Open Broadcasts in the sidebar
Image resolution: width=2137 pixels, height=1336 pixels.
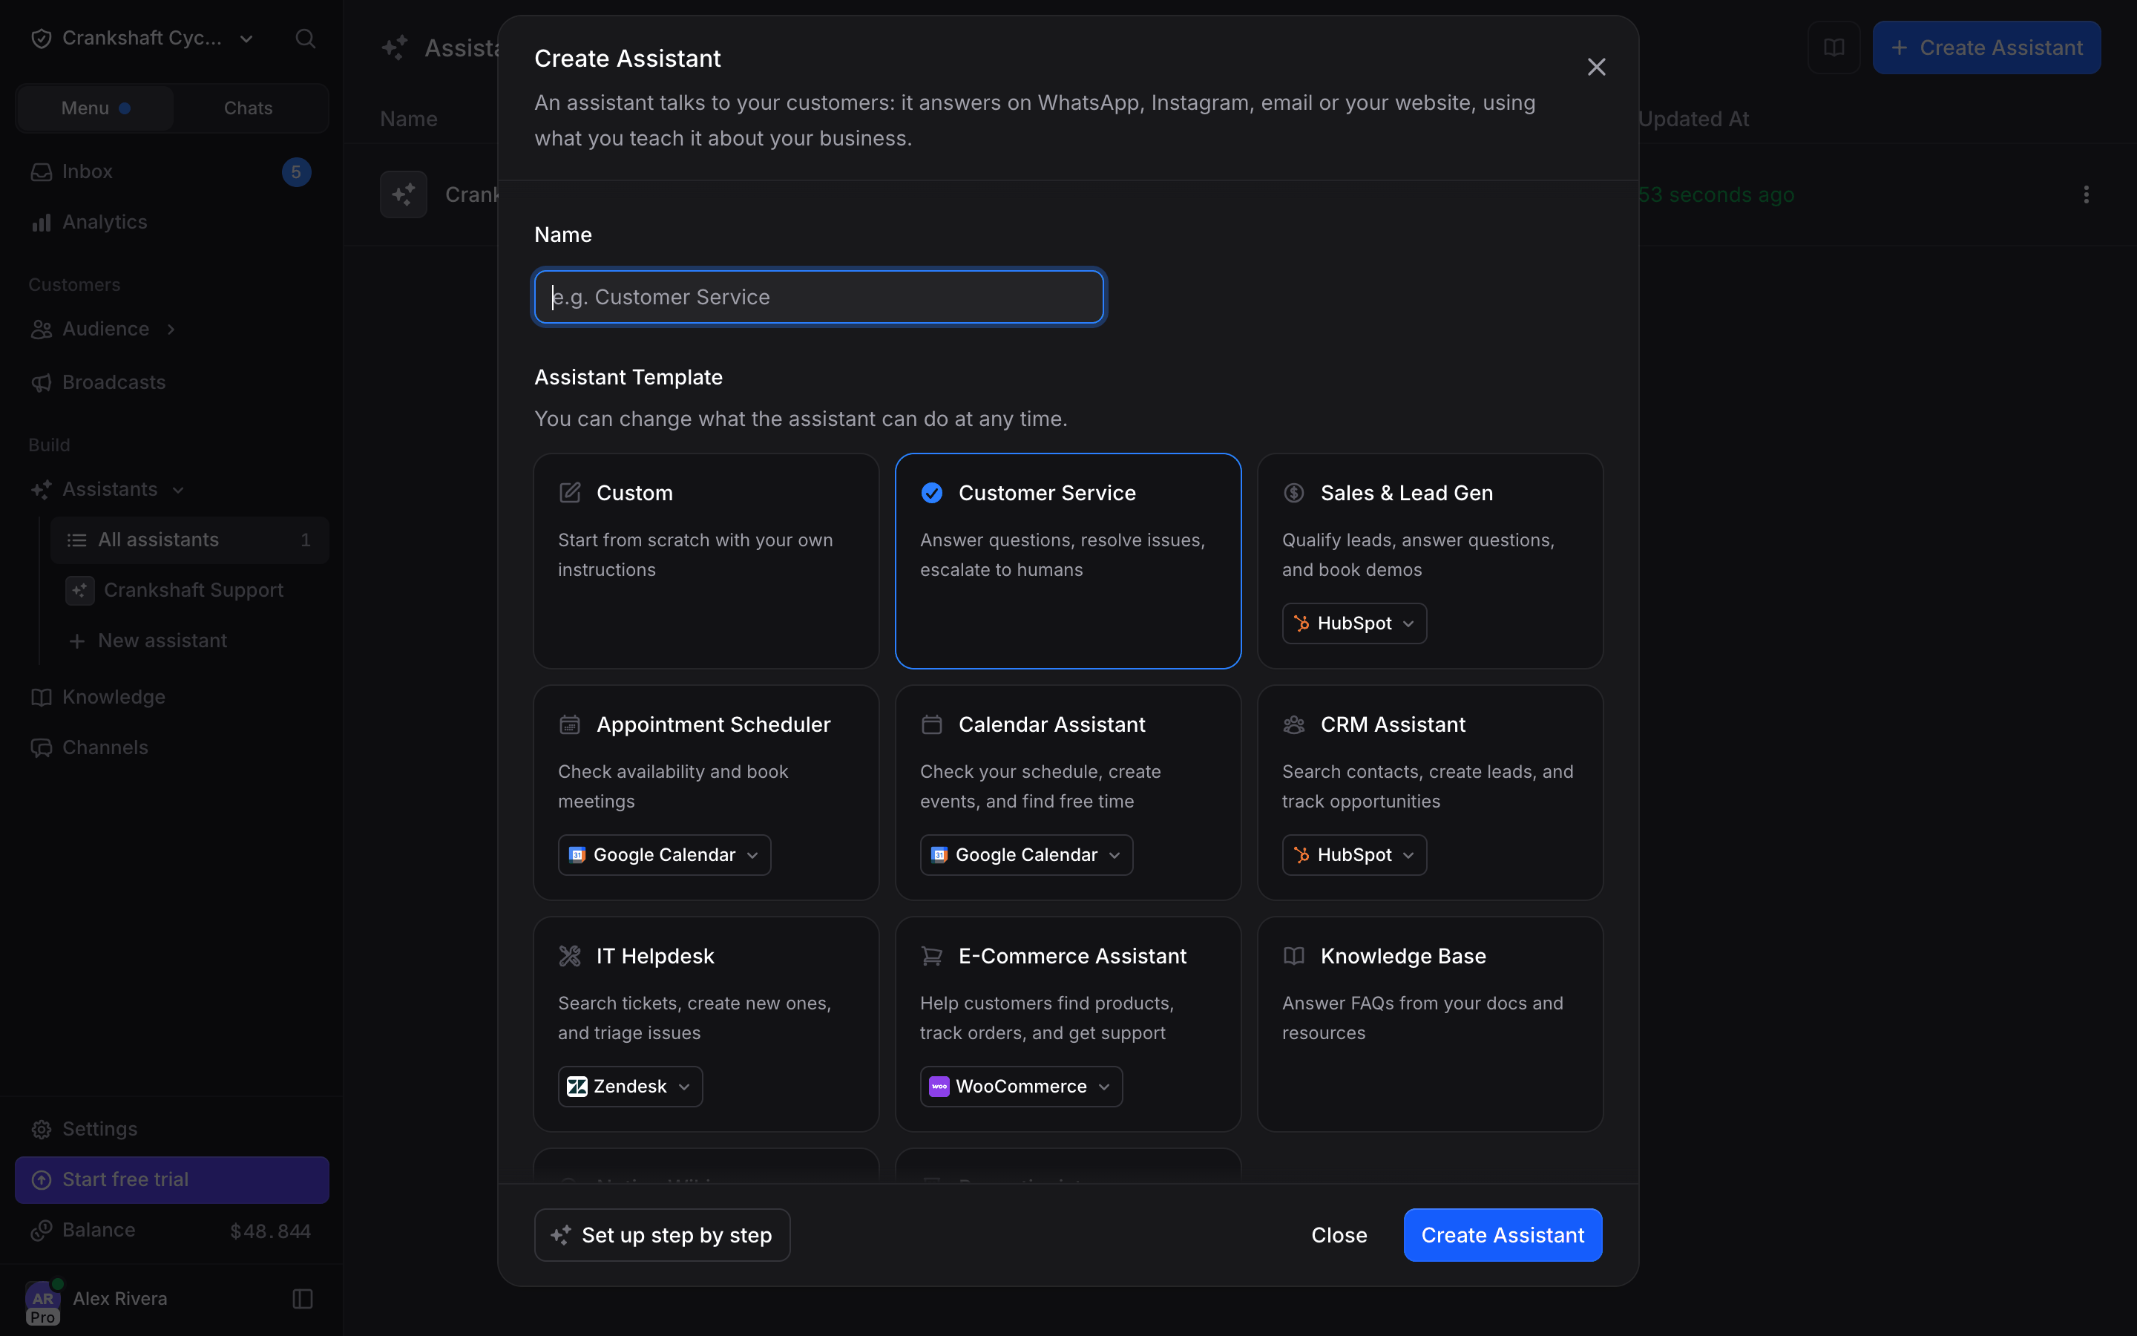tap(172, 382)
